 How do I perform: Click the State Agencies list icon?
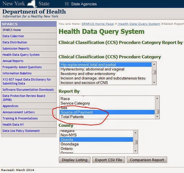(x=67, y=4)
